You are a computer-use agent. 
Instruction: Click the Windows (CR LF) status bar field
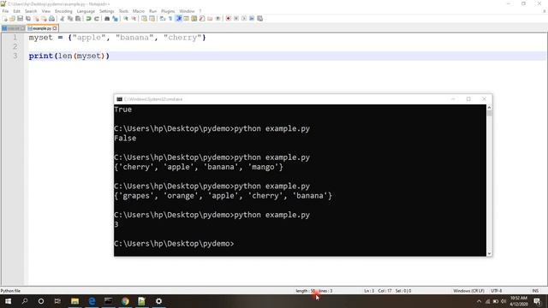(468, 291)
